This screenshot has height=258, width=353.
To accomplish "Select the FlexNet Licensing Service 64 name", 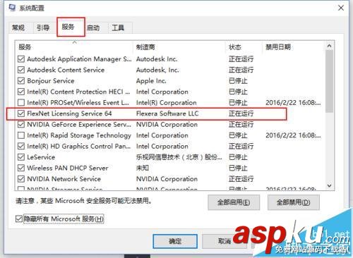I will pos(69,113).
